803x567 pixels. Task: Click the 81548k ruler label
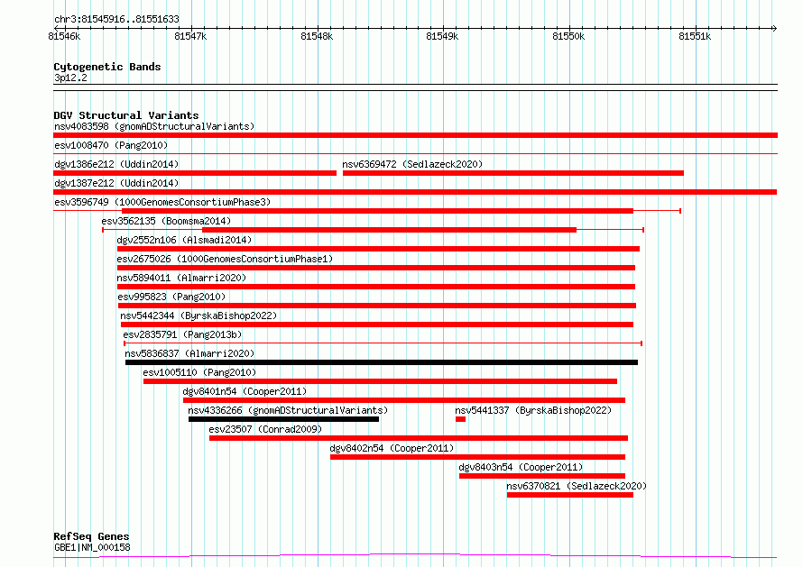coord(317,36)
